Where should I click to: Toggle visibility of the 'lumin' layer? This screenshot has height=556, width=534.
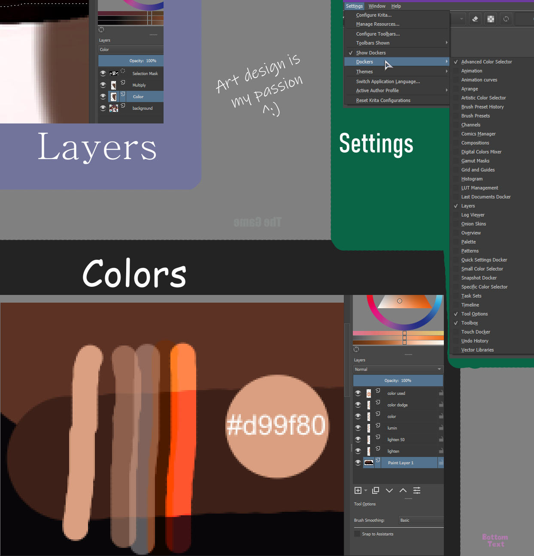click(358, 428)
